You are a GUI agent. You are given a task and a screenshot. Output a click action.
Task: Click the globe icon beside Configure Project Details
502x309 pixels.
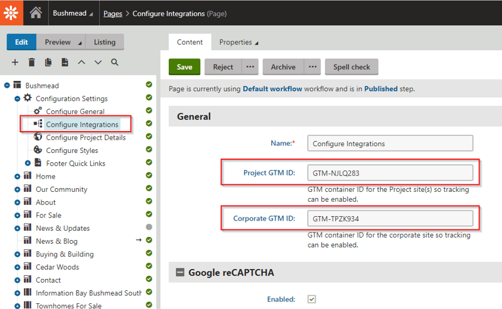(x=38, y=137)
